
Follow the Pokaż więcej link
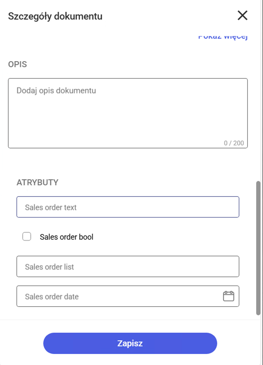coord(223,37)
